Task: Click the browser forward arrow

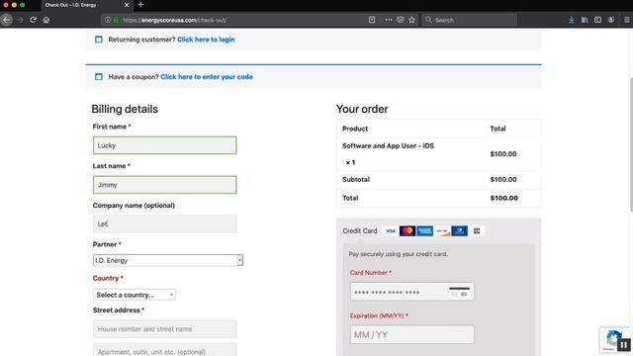Action: tap(20, 20)
